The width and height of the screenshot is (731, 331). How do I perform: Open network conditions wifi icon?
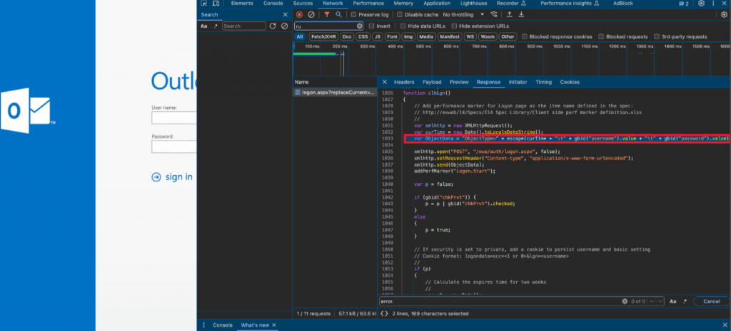click(494, 15)
